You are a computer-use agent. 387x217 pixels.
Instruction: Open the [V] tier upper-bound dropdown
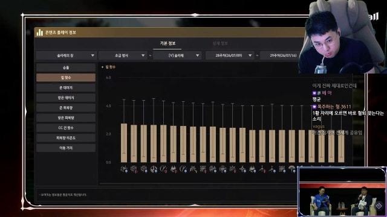pos(177,55)
